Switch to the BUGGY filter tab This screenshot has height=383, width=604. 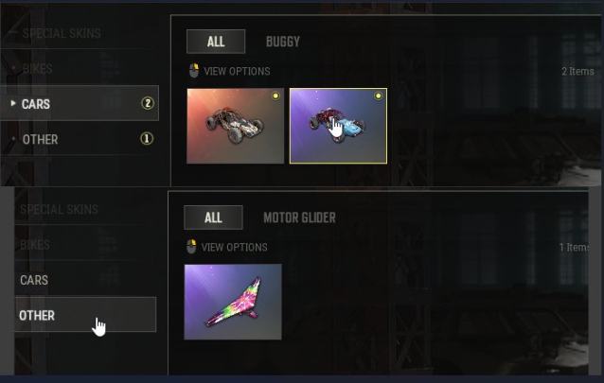pos(283,42)
